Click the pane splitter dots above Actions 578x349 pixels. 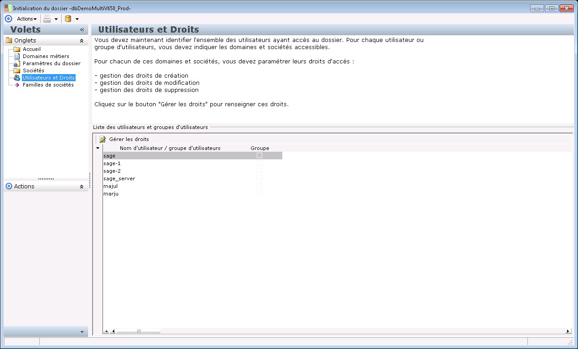click(46, 179)
